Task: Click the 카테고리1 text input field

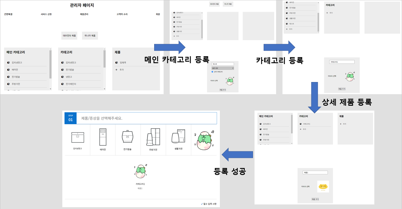Action: (342, 62)
